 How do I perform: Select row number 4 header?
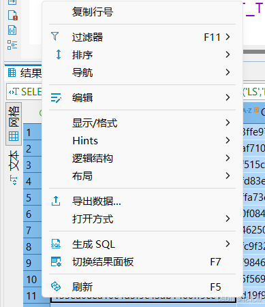coord(33,181)
